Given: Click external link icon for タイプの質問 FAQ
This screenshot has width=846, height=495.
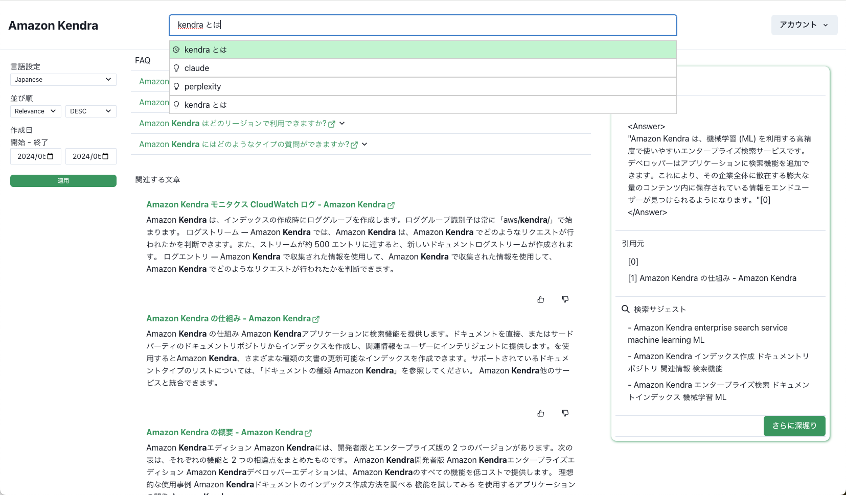Looking at the screenshot, I should point(354,145).
